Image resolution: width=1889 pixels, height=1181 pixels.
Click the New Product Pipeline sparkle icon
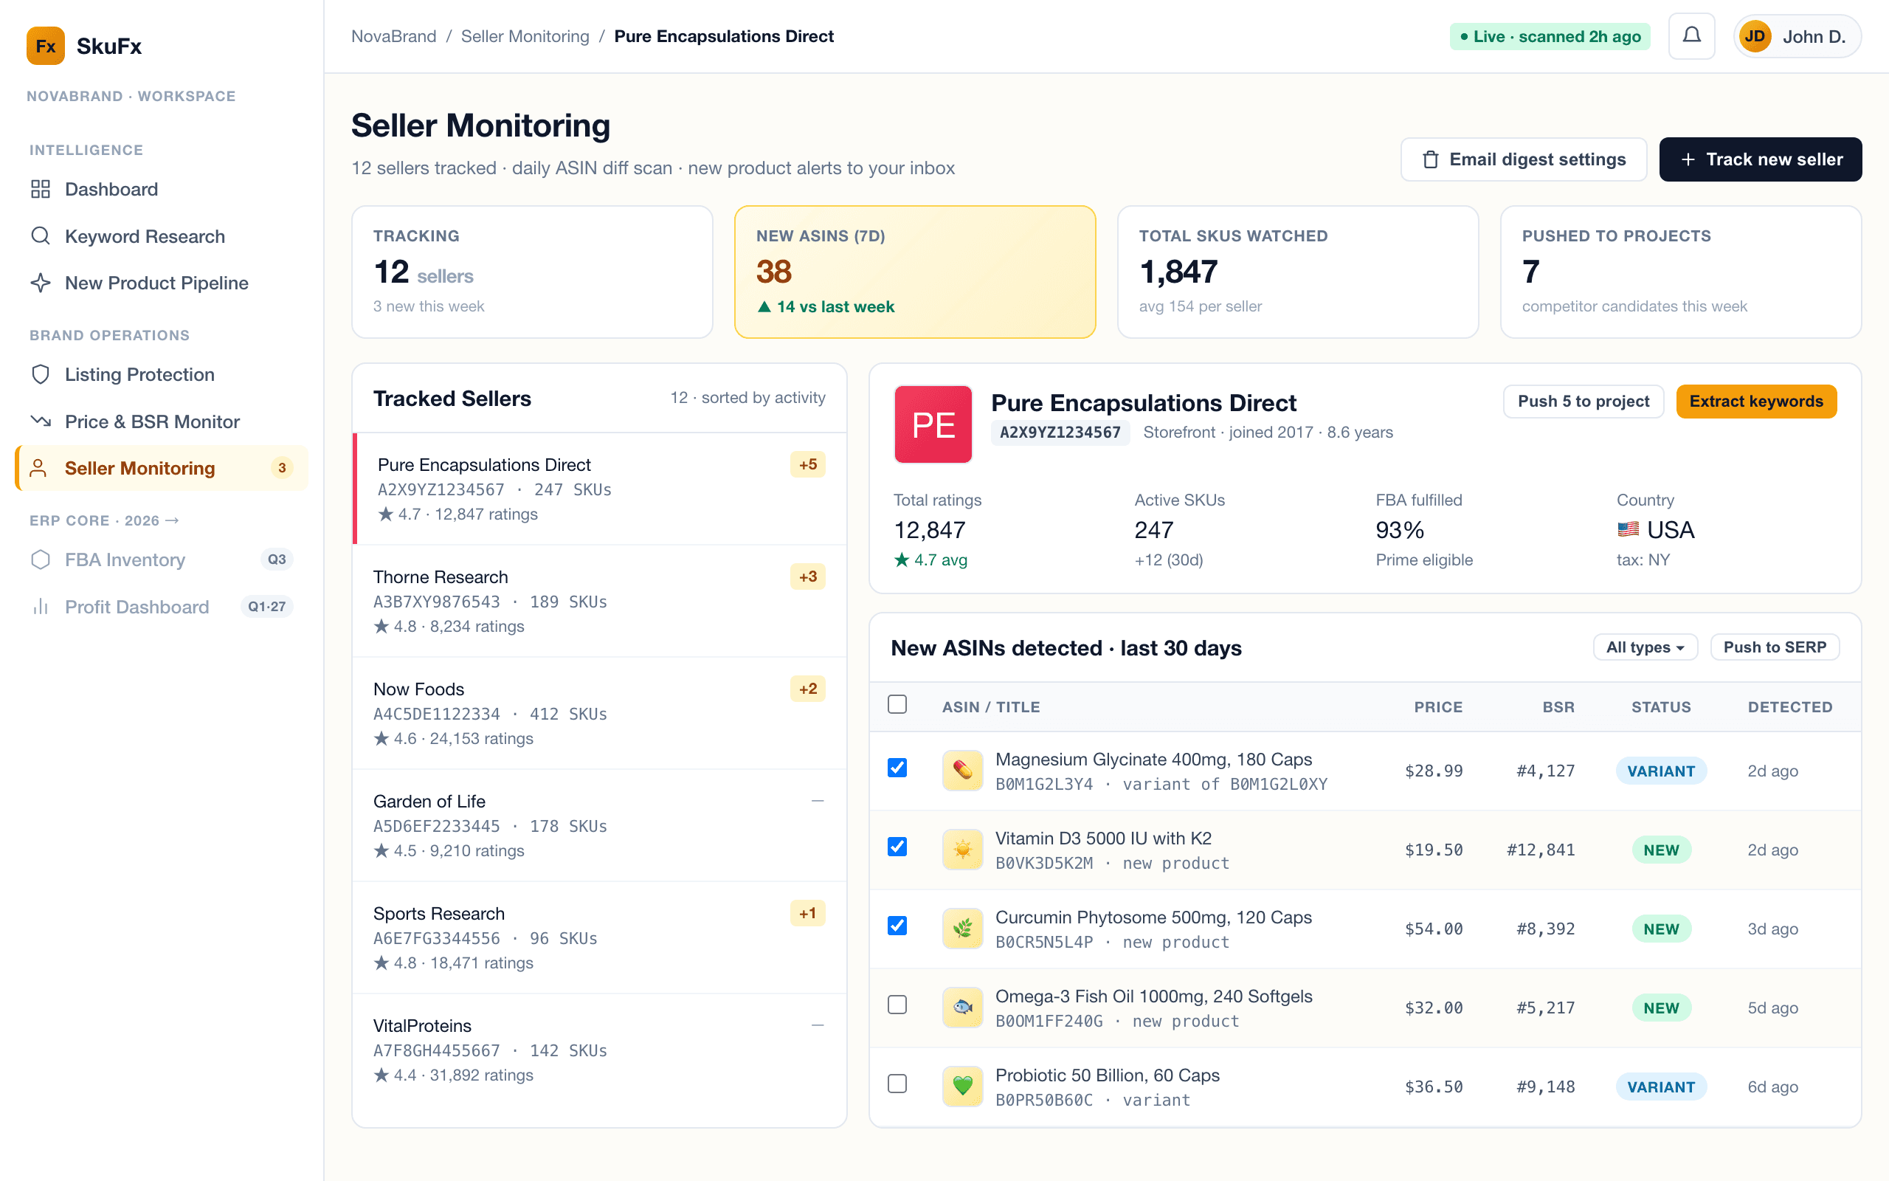[x=41, y=283]
